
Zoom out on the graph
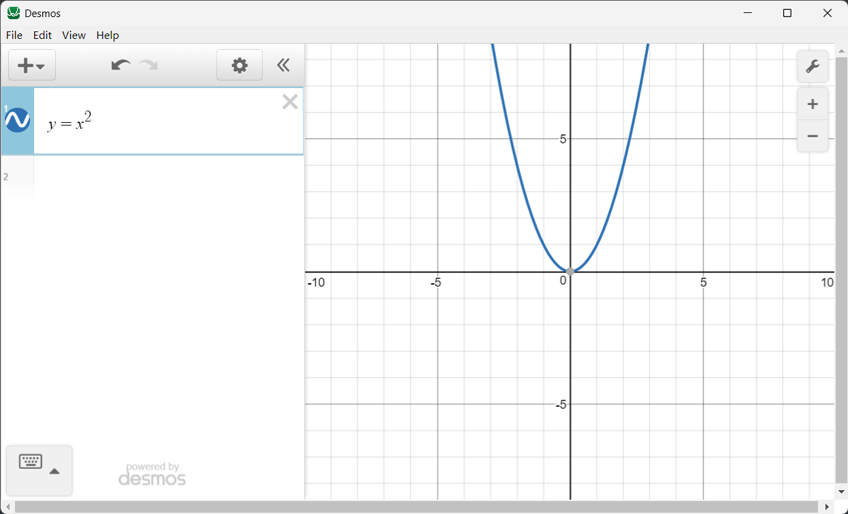click(x=813, y=136)
